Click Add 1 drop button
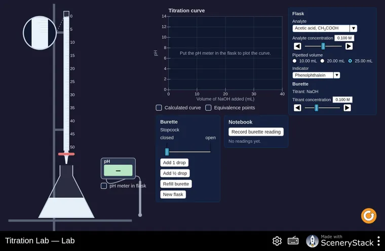Viewport: 385px width, 251px height. [x=174, y=162]
